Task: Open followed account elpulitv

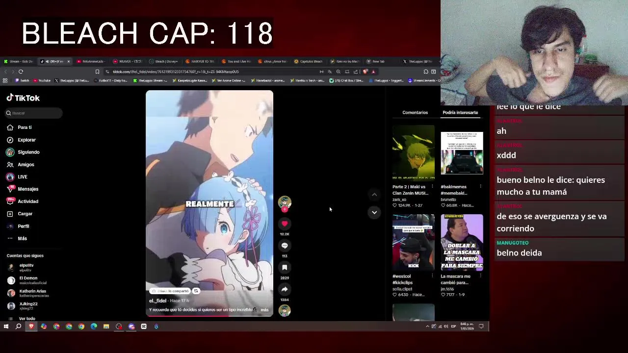Action: pyautogui.click(x=27, y=267)
